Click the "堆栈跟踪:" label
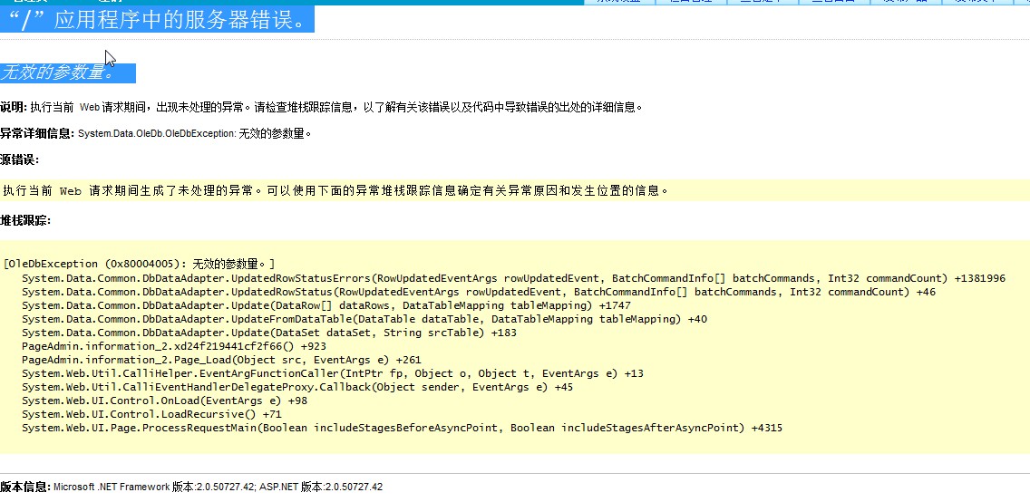 point(24,220)
